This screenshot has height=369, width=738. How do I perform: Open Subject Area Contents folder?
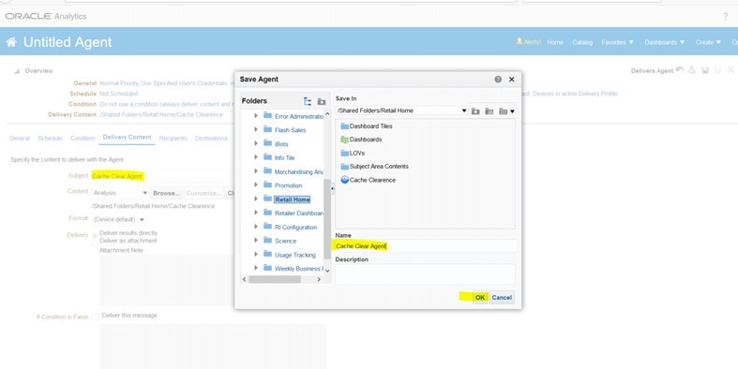click(374, 167)
